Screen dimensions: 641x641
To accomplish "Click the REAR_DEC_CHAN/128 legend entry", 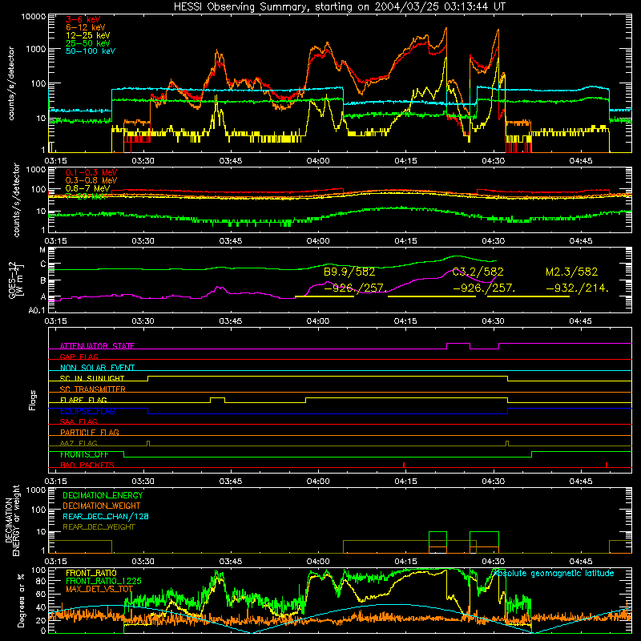I will pos(106,516).
